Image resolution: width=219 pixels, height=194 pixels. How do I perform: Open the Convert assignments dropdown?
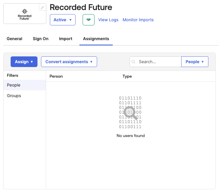point(69,62)
